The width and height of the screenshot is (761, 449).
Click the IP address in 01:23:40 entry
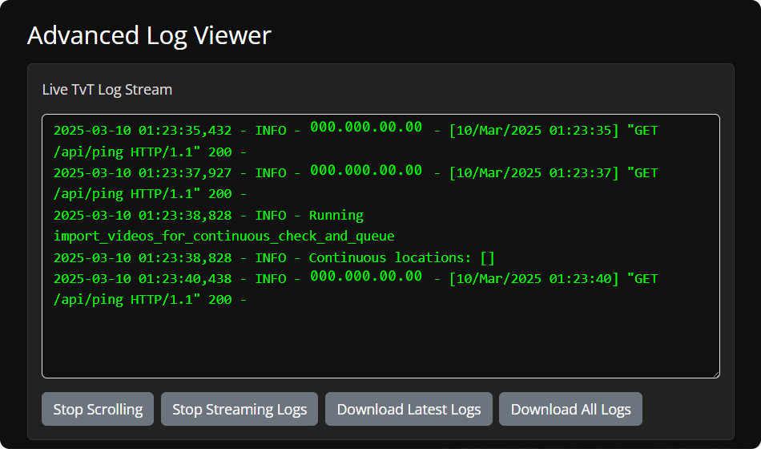(x=366, y=276)
